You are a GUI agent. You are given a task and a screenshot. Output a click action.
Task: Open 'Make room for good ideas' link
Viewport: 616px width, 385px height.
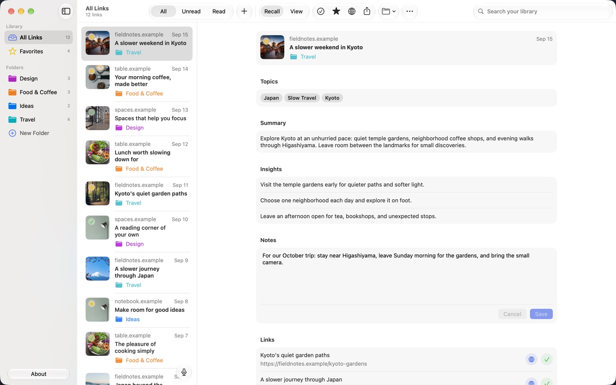[x=137, y=311]
